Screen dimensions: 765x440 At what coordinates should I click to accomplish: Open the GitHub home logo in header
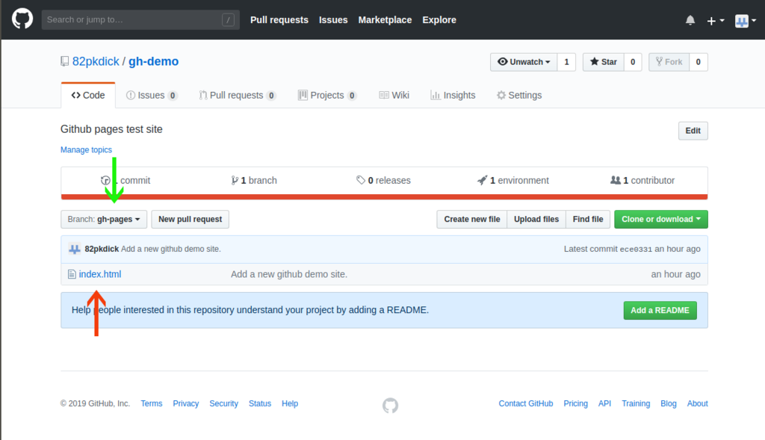[22, 19]
